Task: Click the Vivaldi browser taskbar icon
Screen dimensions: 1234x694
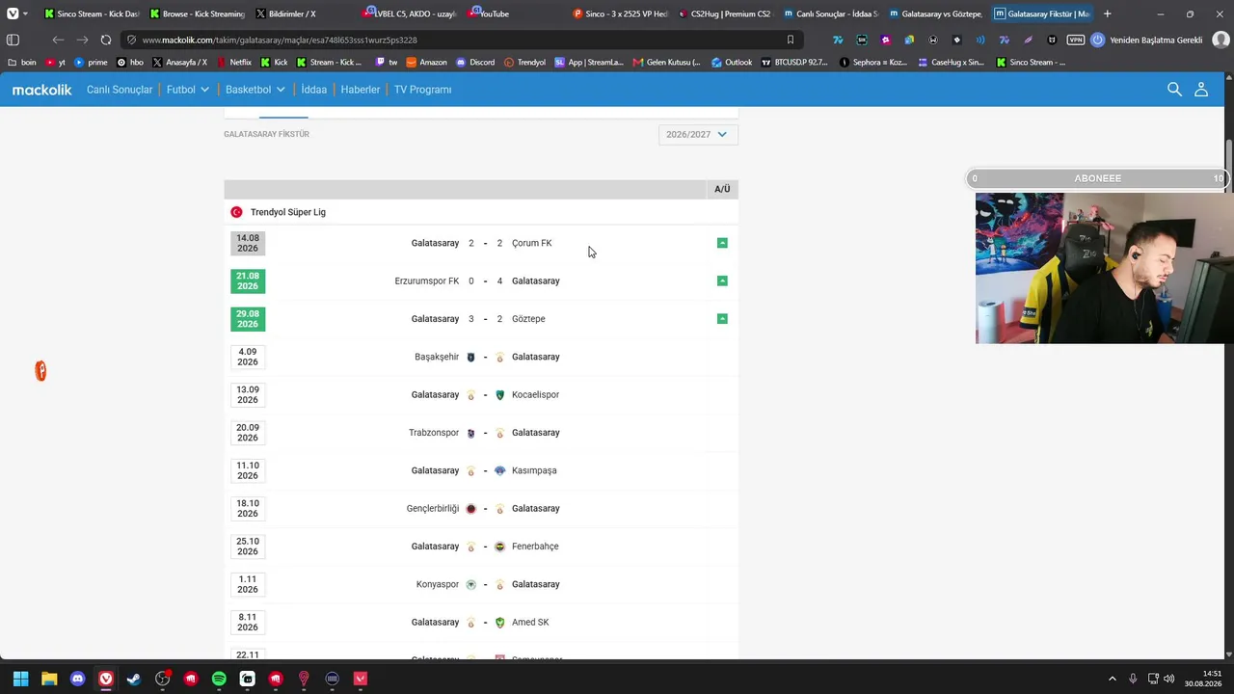Action: coord(106,679)
